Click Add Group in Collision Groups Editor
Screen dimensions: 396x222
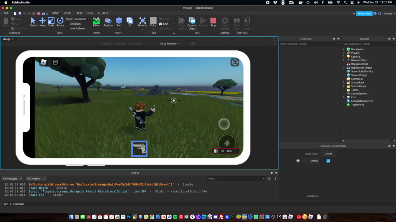tap(312, 196)
